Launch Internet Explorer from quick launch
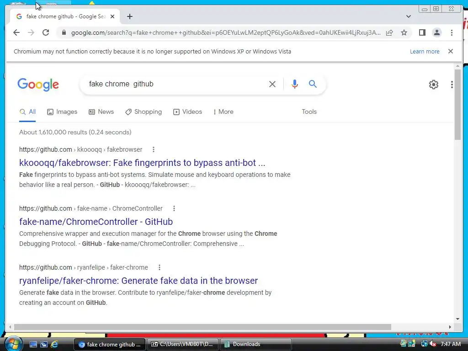The height and width of the screenshot is (351, 468). 54,345
